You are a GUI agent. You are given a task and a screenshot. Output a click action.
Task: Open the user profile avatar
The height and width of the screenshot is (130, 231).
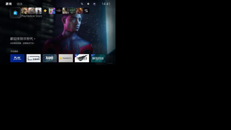pos(95,4)
